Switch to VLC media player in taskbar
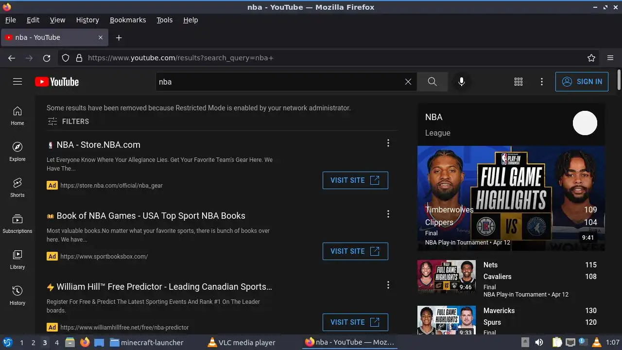 coord(242,343)
